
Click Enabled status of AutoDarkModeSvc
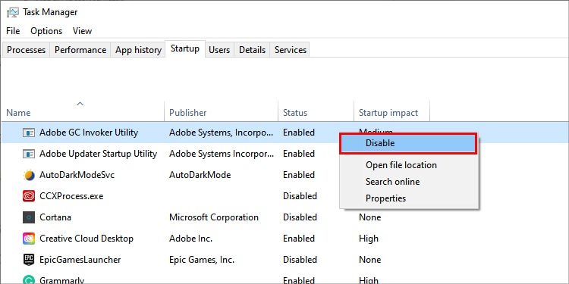[x=299, y=175]
